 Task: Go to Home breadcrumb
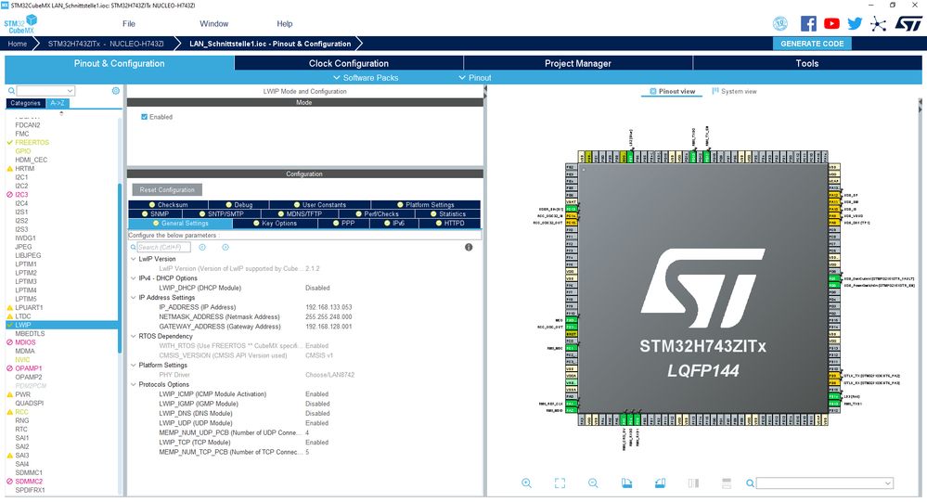pos(17,44)
